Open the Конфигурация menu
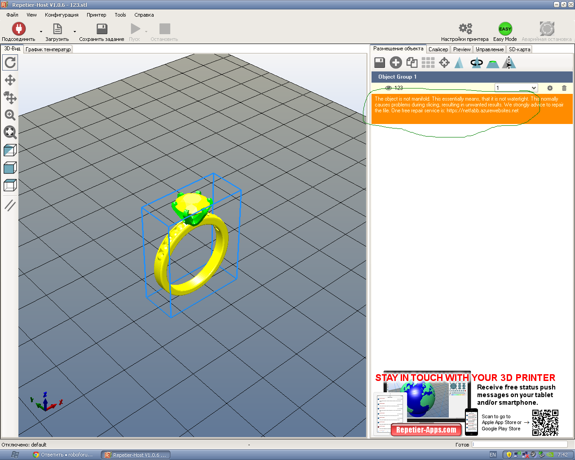The width and height of the screenshot is (575, 460). tap(62, 15)
